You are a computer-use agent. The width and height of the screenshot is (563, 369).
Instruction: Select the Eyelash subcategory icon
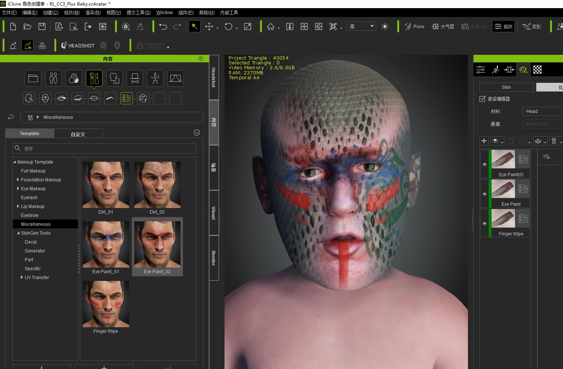coord(78,98)
